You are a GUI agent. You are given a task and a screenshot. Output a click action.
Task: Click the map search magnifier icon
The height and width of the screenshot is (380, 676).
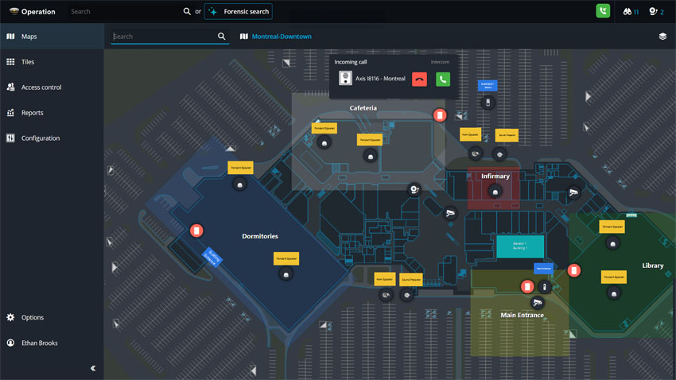pos(222,37)
